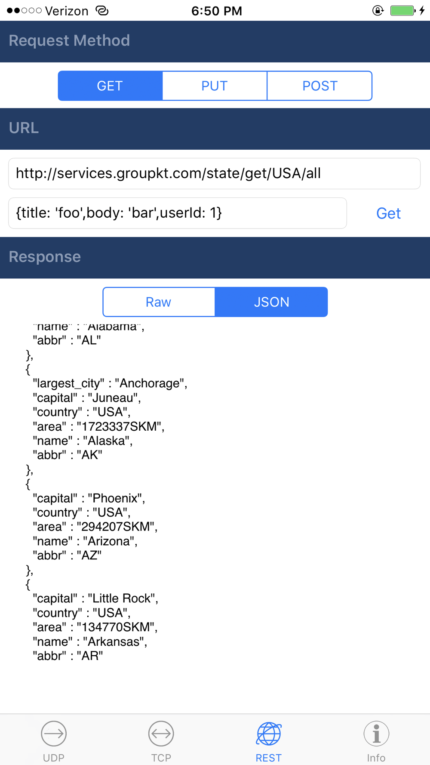This screenshot has width=430, height=765.
Task: Tap the hotspot link status icon
Action: click(x=102, y=10)
